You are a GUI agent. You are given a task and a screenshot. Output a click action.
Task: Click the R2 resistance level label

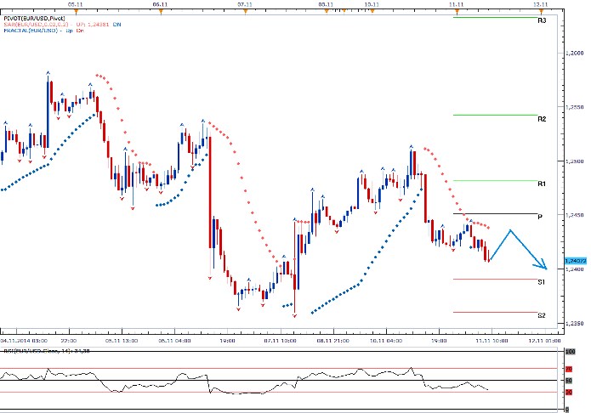click(542, 119)
